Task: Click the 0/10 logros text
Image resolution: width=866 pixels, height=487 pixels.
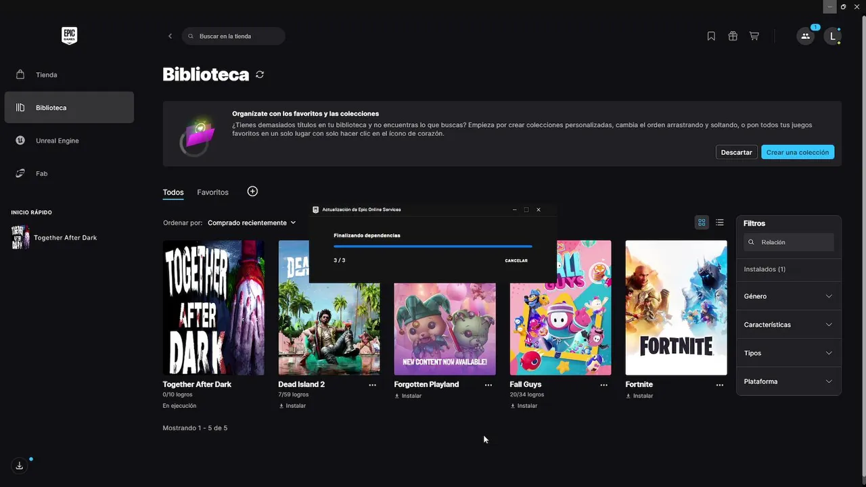Action: (178, 394)
